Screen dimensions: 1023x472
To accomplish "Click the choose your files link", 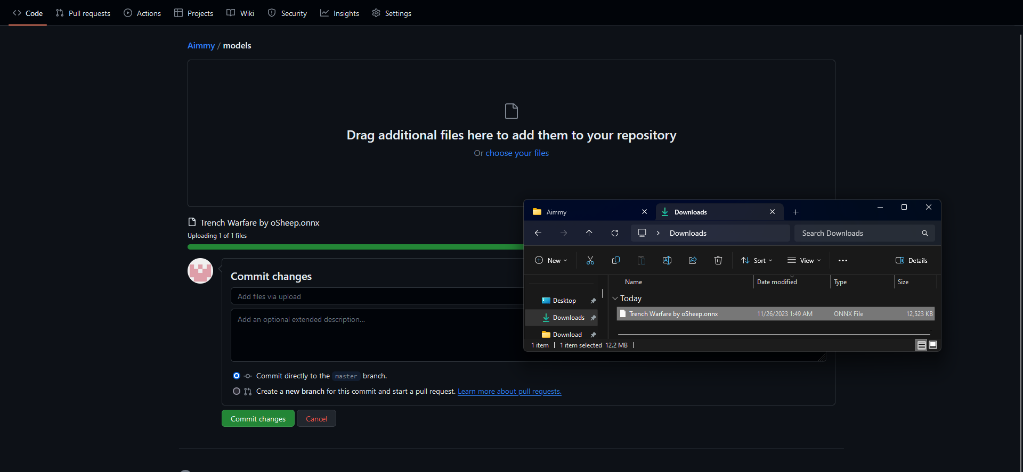I will coord(517,153).
